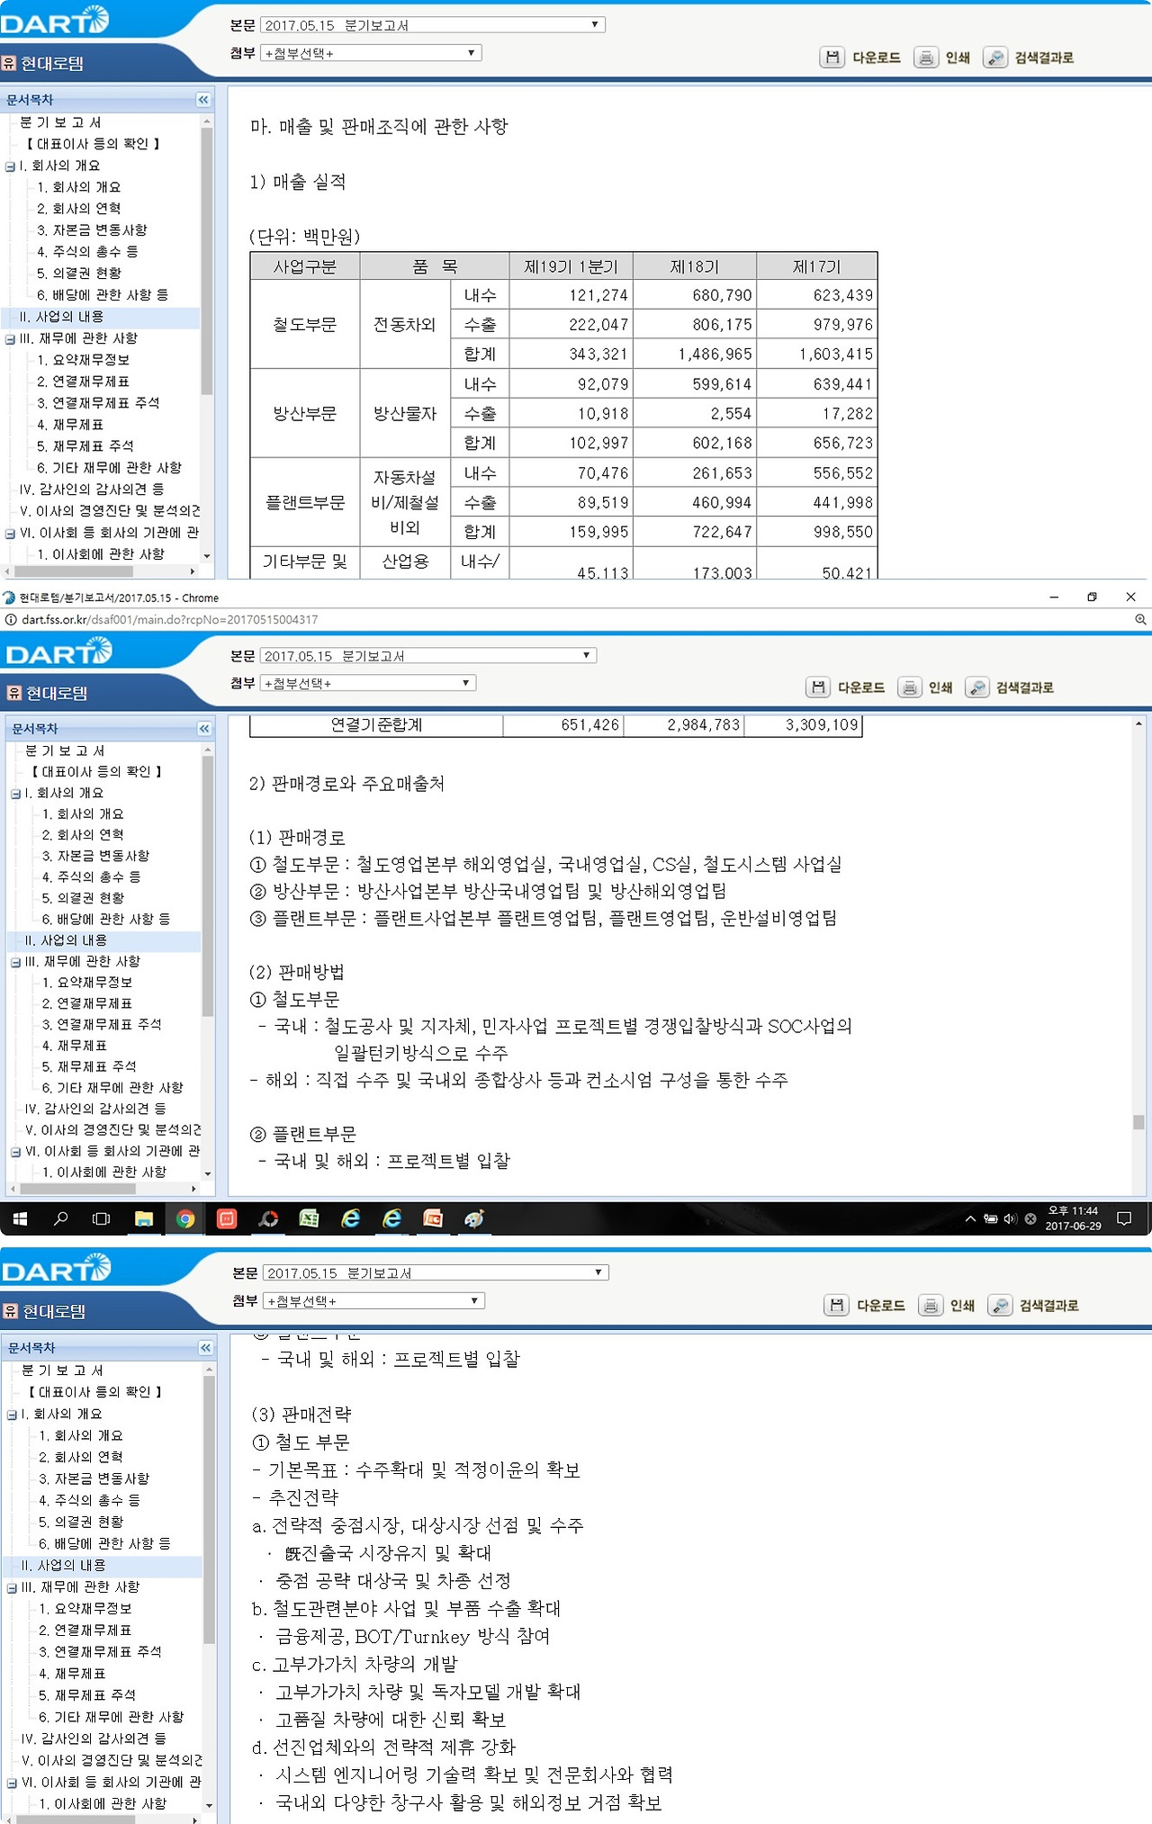The image size is (1152, 1824).
Task: Click the 검색결과로 magnifier icon above the sales table
Action: pos(994,58)
